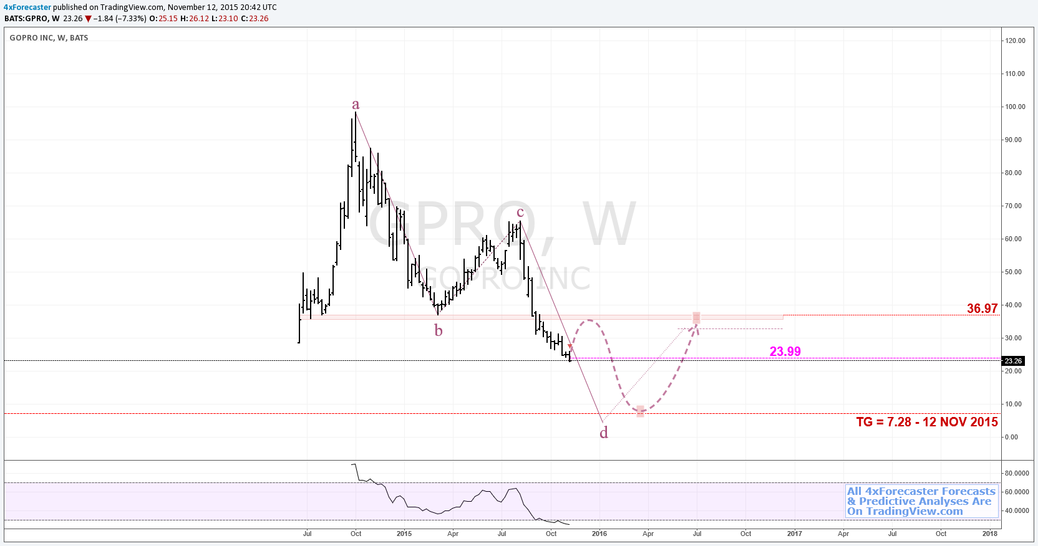This screenshot has height=546, width=1038.
Task: Click the 120.00 price axis label
Action: (1015, 41)
